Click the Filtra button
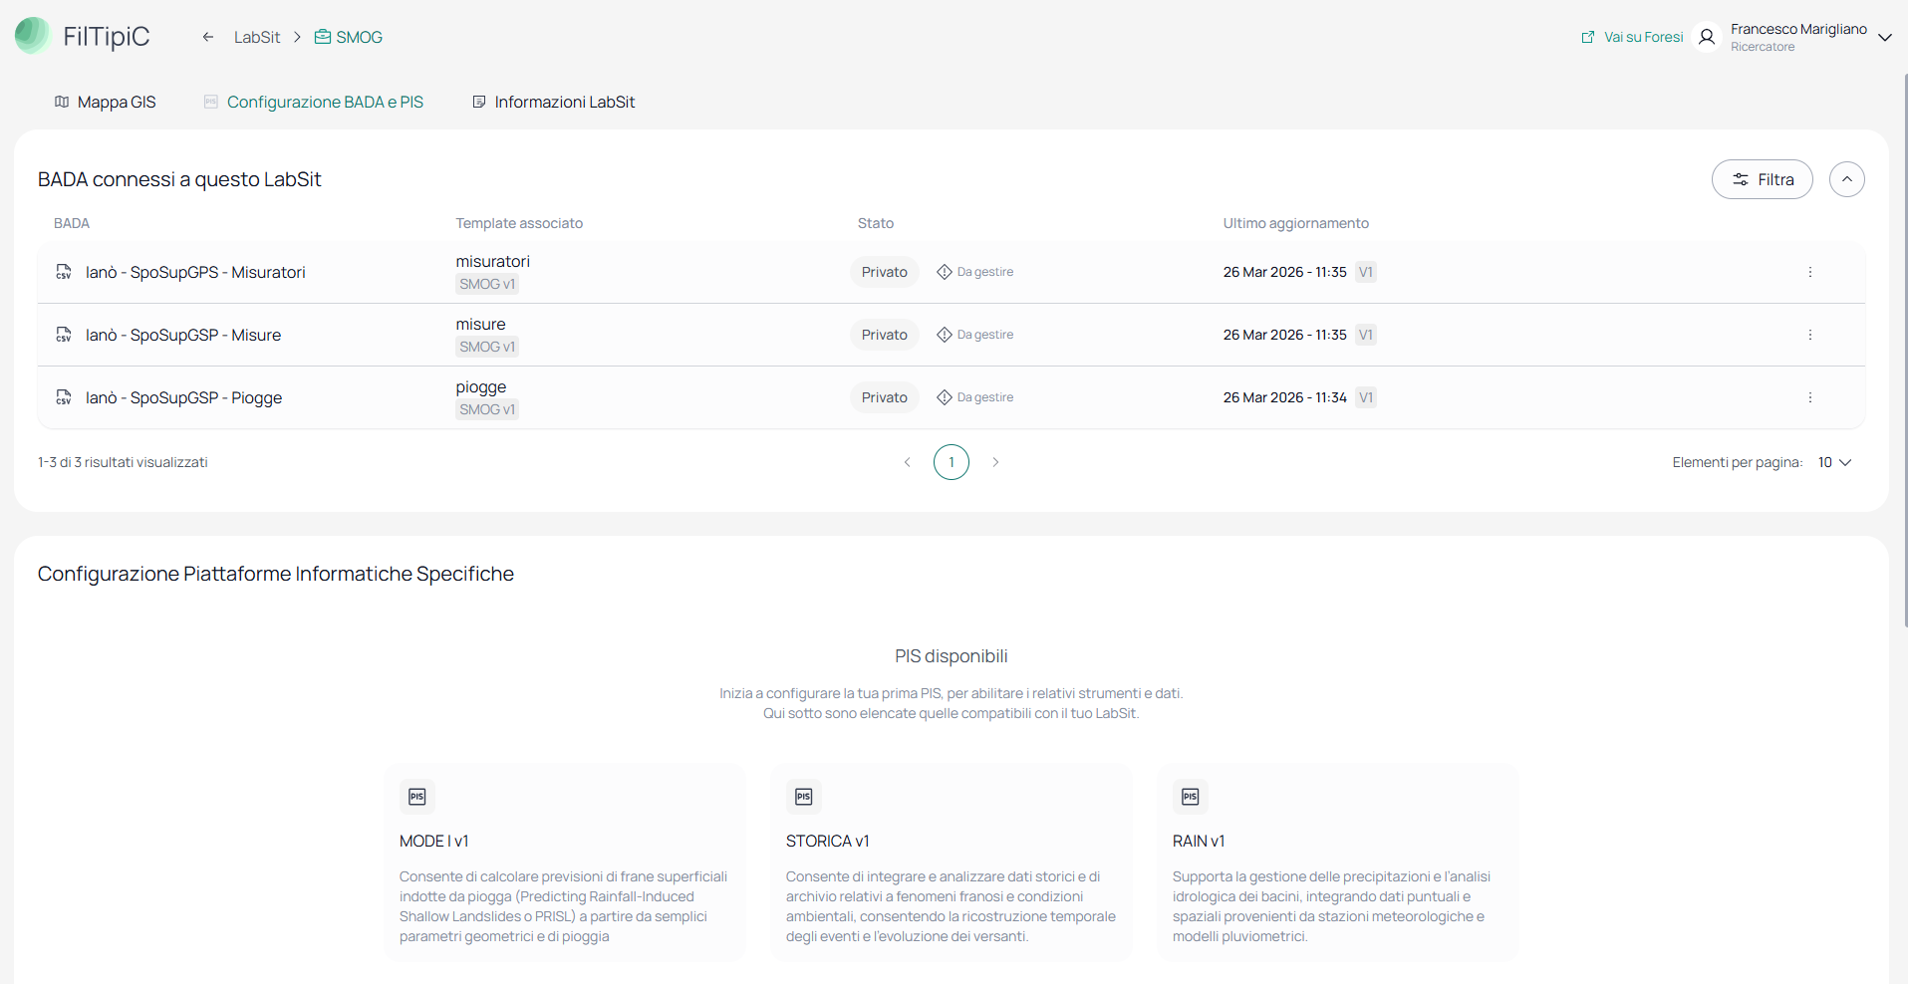The height and width of the screenshot is (984, 1908). 1763,179
